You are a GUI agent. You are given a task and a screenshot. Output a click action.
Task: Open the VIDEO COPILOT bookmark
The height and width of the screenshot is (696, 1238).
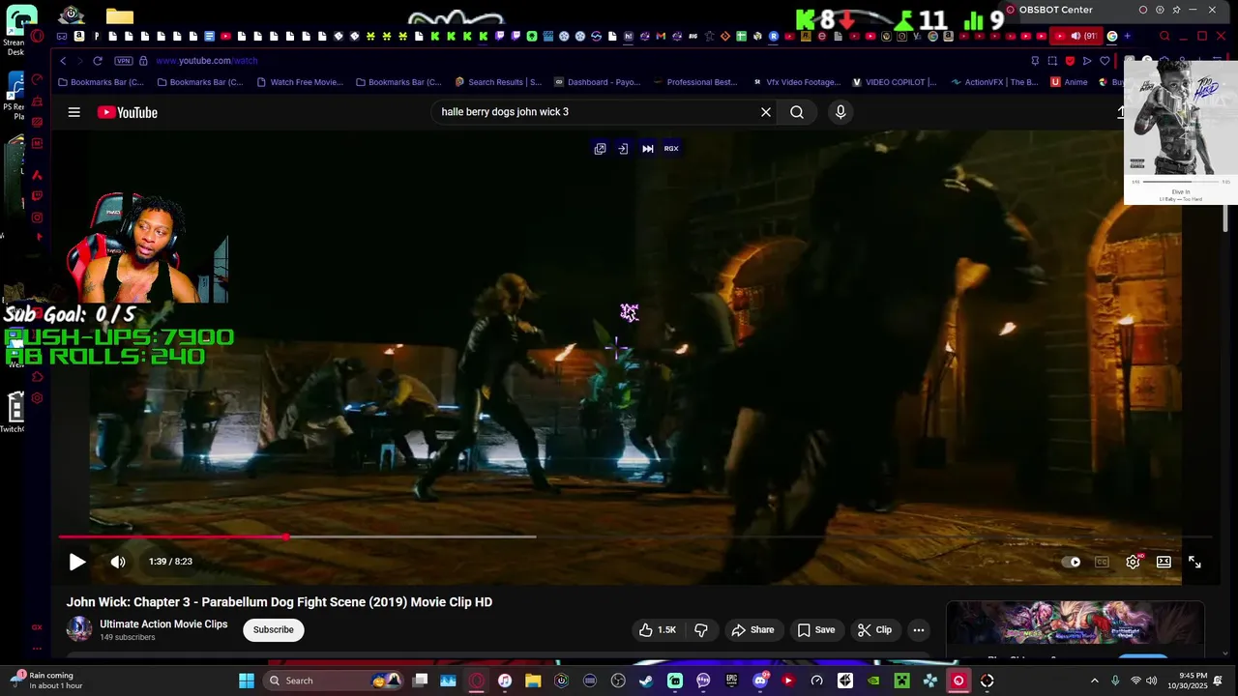pyautogui.click(x=895, y=82)
